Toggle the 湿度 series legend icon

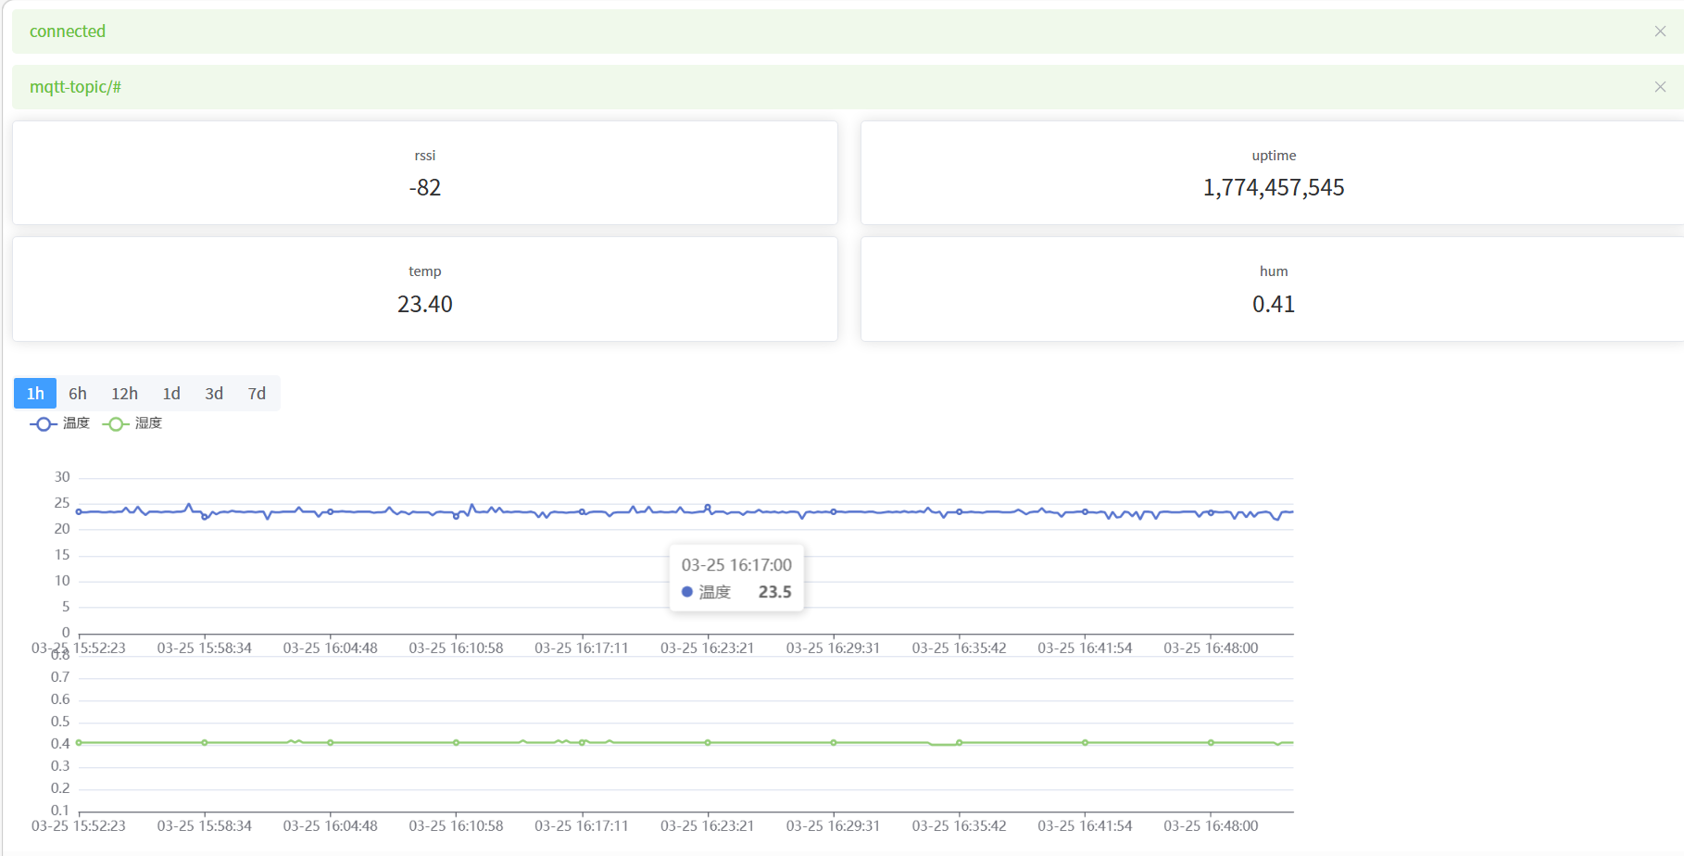click(116, 423)
